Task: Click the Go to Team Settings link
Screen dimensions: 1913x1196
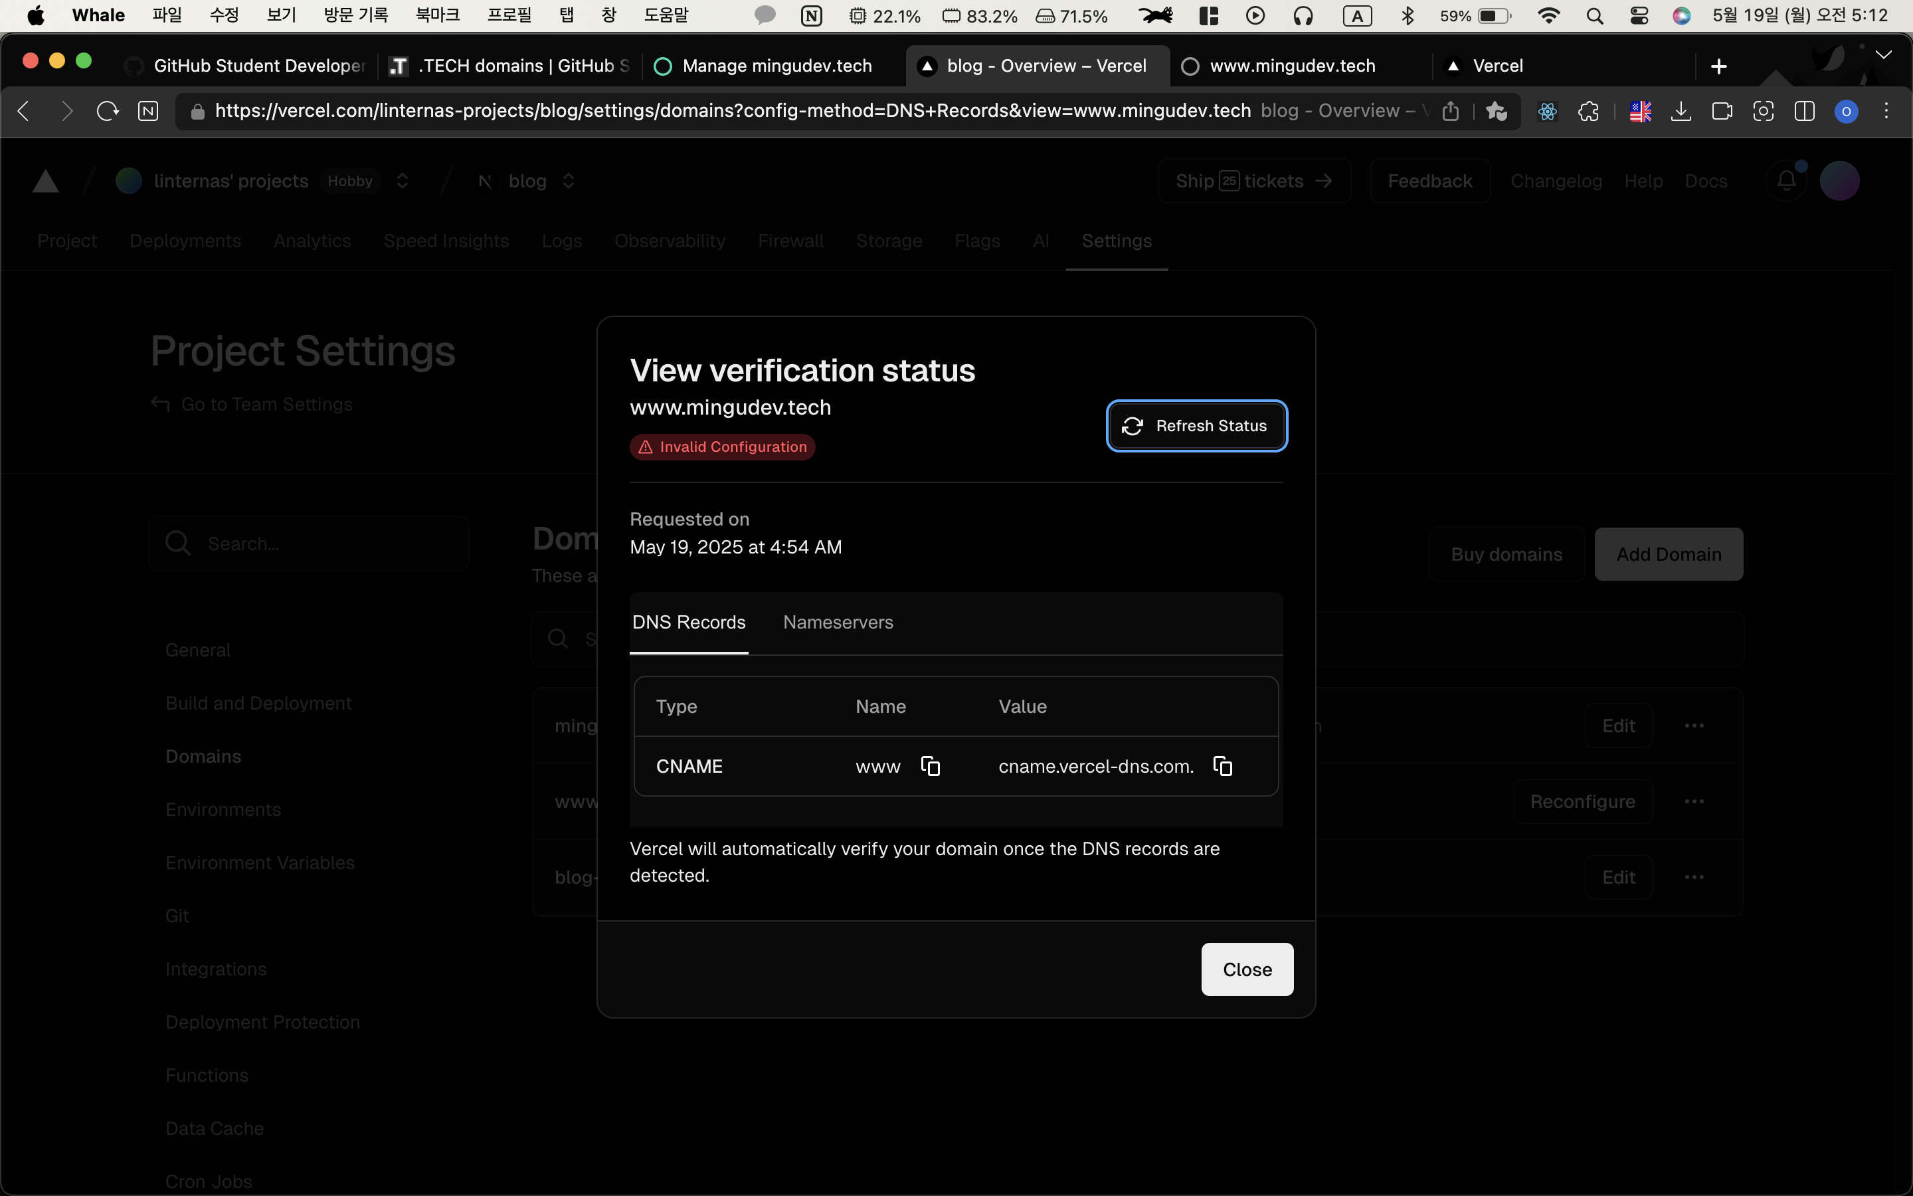Action: 252,404
